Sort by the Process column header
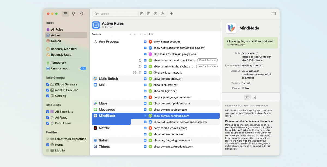Screen dimensions: 327x167 pyautogui.click(x=109, y=34)
